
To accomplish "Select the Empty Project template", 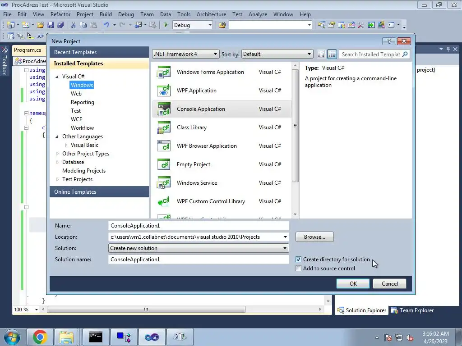I will pyautogui.click(x=222, y=164).
